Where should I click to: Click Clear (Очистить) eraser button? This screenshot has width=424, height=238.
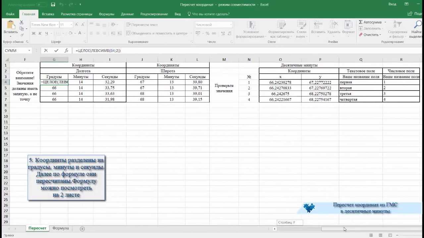click(370, 35)
